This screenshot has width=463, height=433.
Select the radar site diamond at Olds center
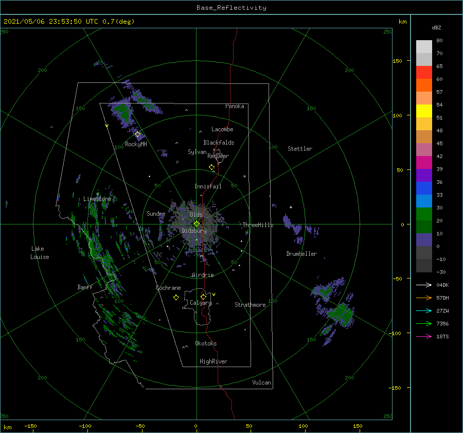197,224
